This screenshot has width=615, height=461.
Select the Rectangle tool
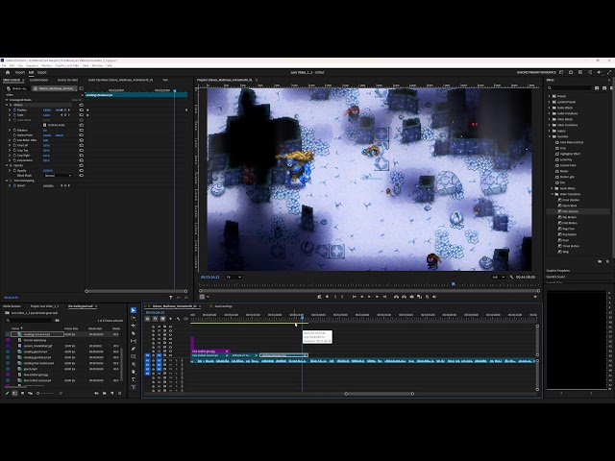134,356
